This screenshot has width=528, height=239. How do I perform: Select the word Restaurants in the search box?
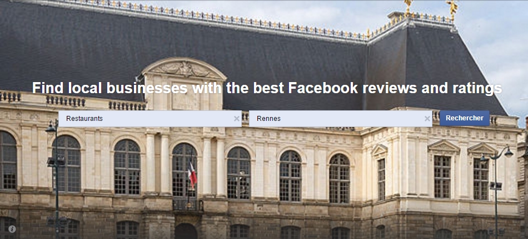84,119
